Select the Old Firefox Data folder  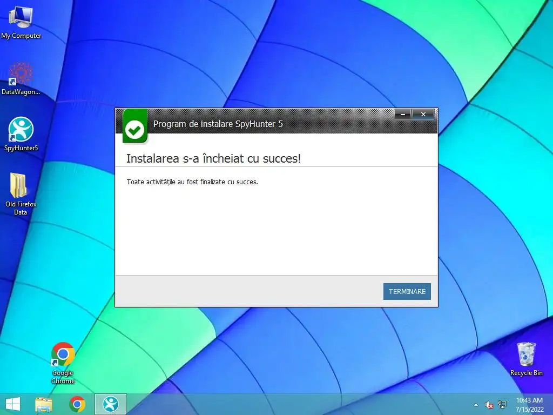21,194
